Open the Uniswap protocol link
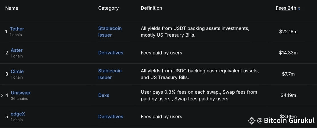The height and width of the screenshot is (128, 317). 20,93
